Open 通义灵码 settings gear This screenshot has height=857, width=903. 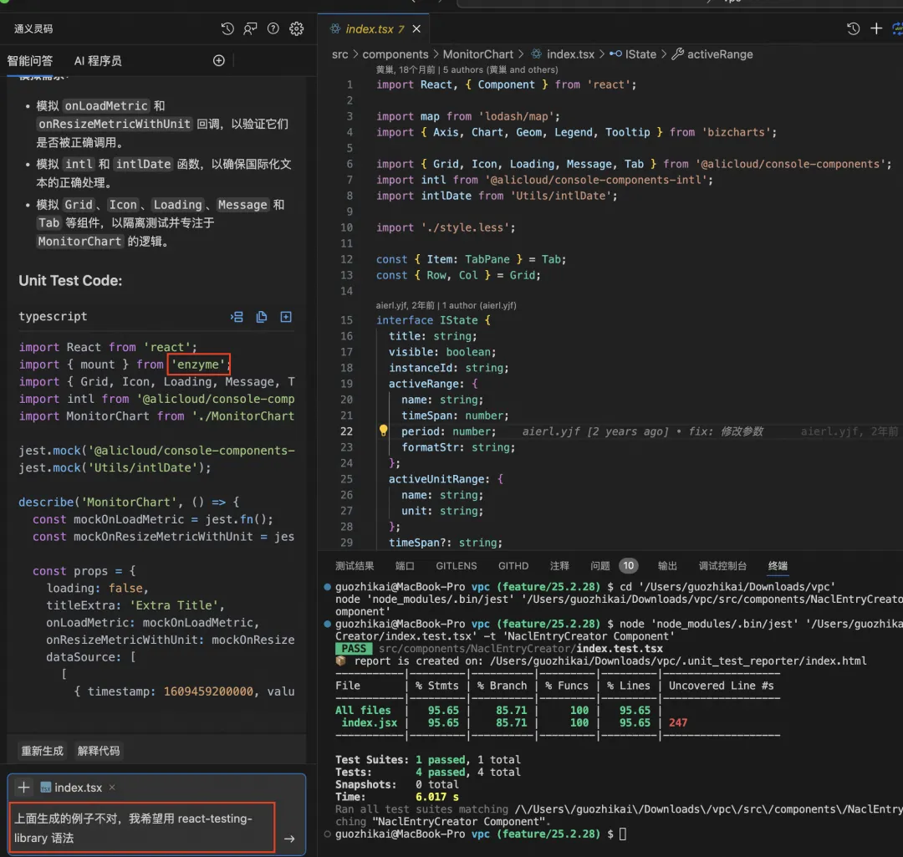tap(296, 28)
